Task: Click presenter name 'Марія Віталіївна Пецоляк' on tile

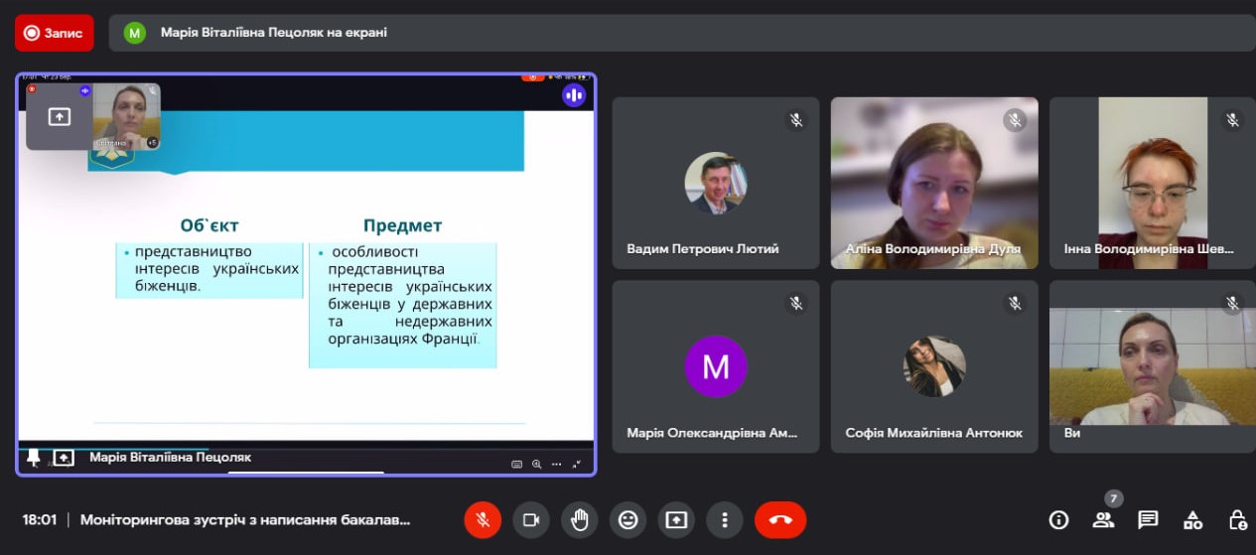Action: (x=171, y=458)
